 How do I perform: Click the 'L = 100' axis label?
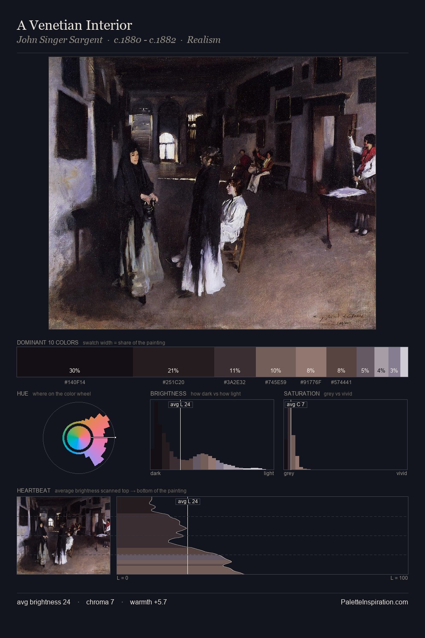click(399, 578)
